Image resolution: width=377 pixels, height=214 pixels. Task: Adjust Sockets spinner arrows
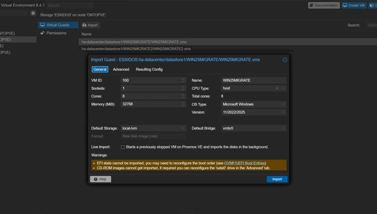(183, 88)
